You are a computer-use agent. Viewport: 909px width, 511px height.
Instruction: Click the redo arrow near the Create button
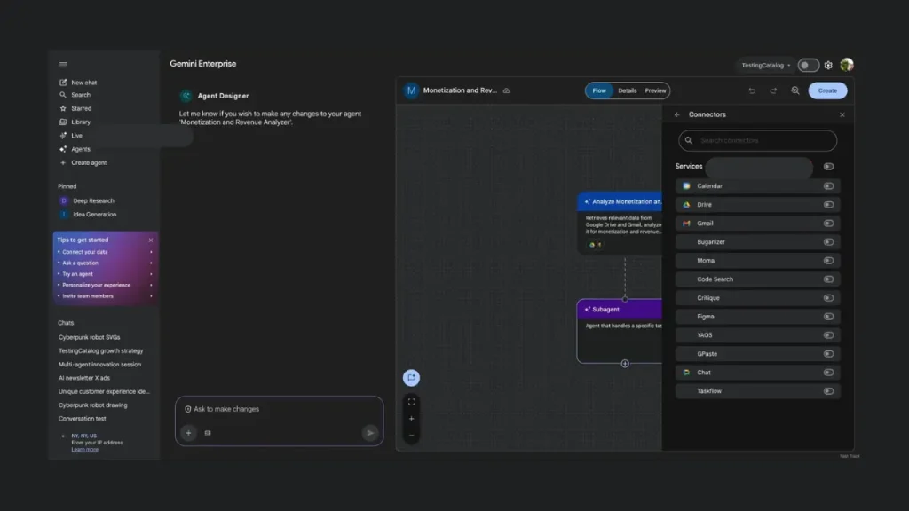coord(772,90)
